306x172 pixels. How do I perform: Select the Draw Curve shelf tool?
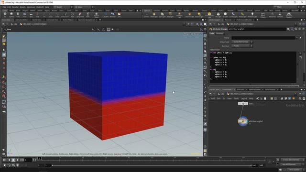pos(65,15)
